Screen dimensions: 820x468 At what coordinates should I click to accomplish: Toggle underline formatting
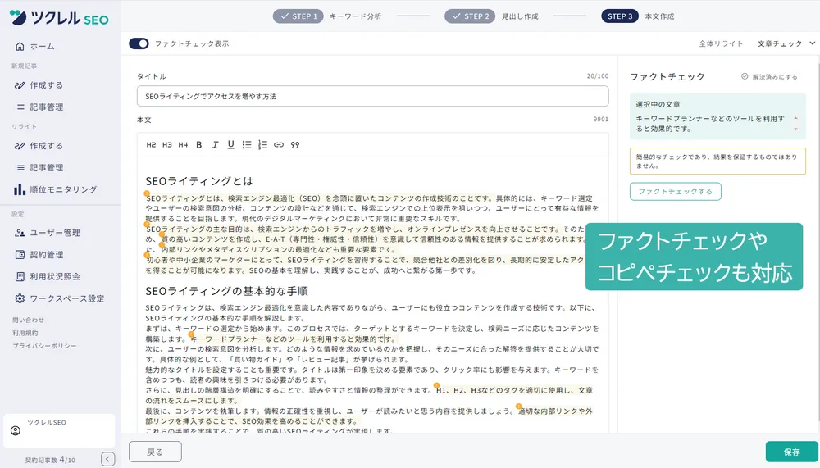[230, 145]
